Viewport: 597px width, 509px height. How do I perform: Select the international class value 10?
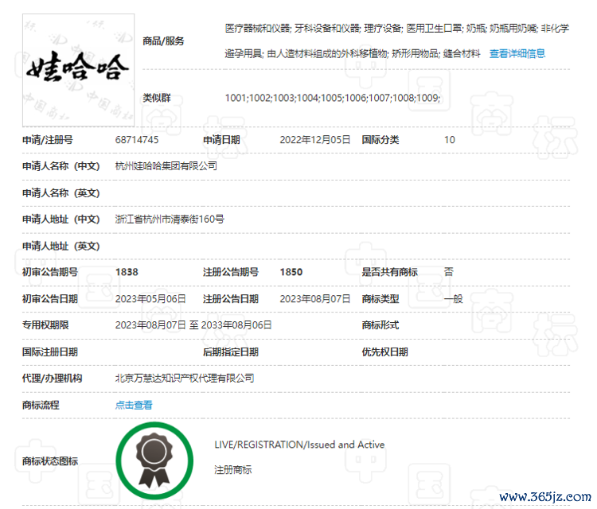(450, 140)
